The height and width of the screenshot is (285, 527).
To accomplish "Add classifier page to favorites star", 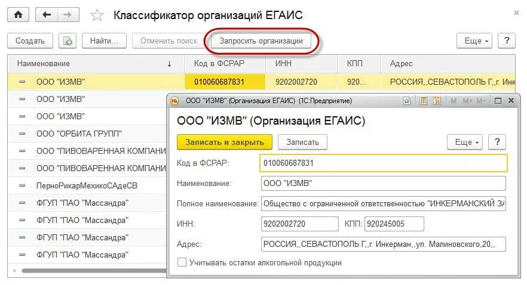I will [97, 16].
